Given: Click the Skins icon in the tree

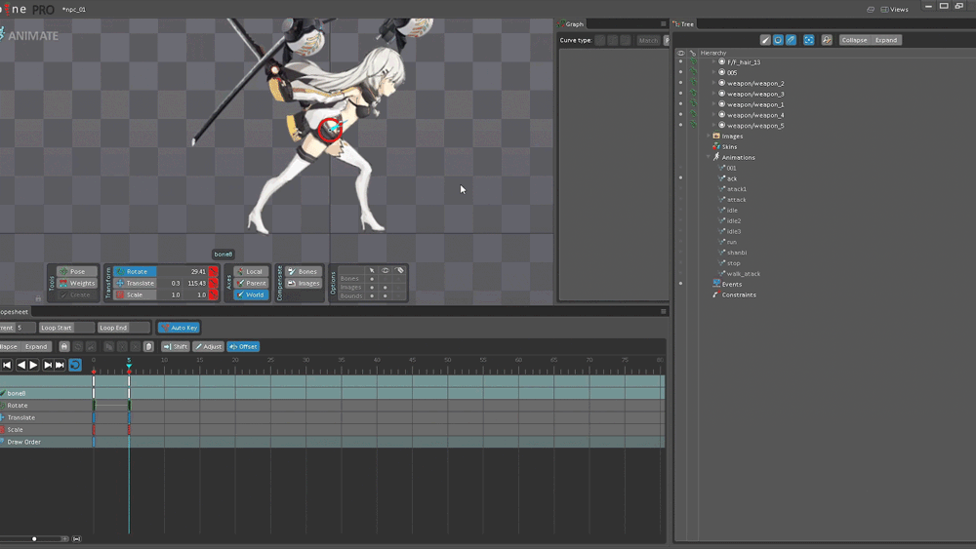Looking at the screenshot, I should coord(716,146).
